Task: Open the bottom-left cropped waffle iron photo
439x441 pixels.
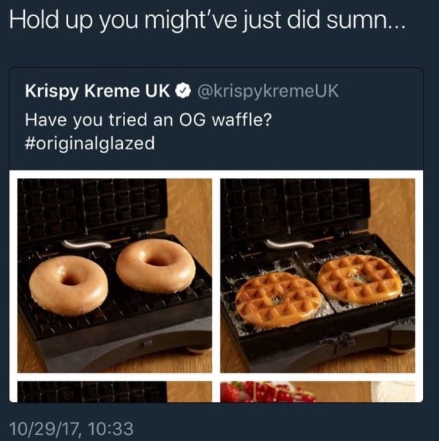Action: [x=115, y=391]
